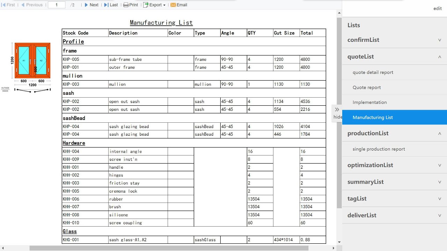Go to First page of report
Screen dimensions: 447x251
coord(8,5)
